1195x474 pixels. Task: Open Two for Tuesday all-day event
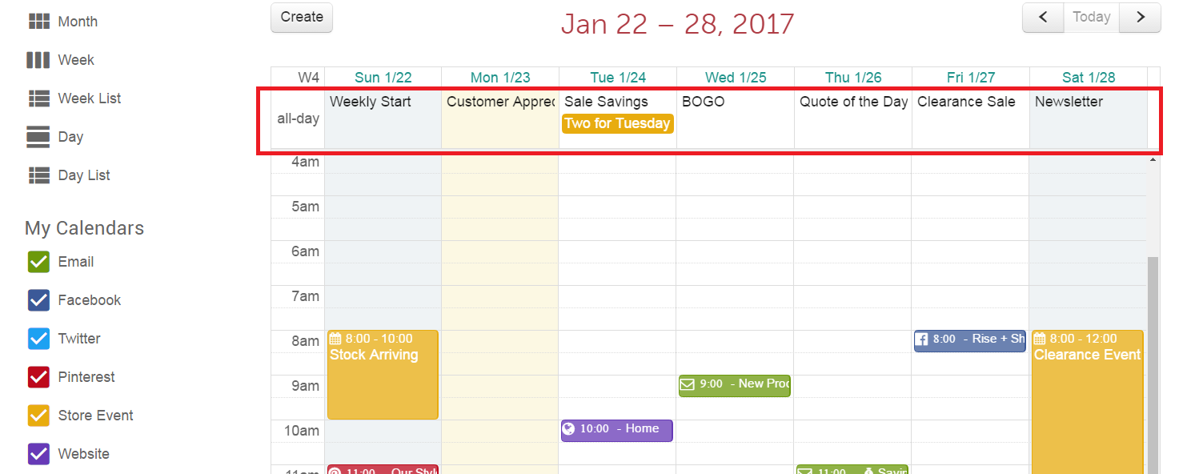(x=617, y=123)
